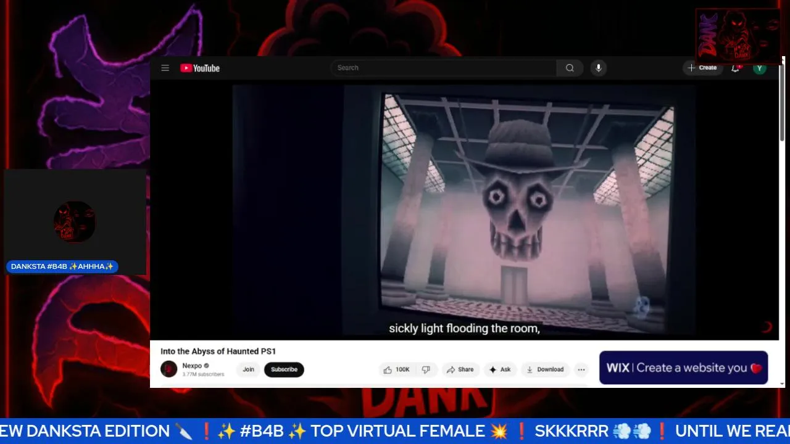Open the notifications bell
The width and height of the screenshot is (790, 444).
click(x=735, y=68)
